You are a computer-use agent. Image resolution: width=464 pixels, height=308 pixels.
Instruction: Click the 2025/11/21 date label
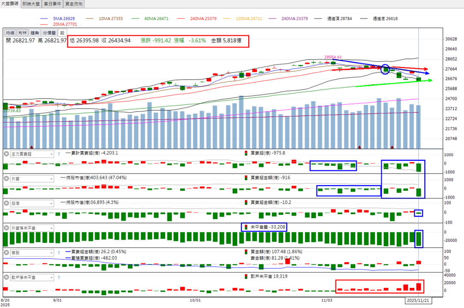[418, 300]
